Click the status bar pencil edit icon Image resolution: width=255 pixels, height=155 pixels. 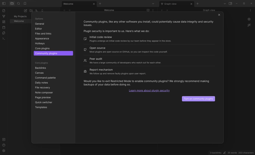tap(224, 153)
